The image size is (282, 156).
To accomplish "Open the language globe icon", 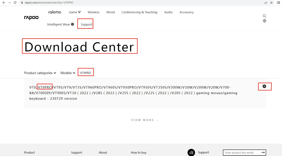I will pyautogui.click(x=264, y=21).
